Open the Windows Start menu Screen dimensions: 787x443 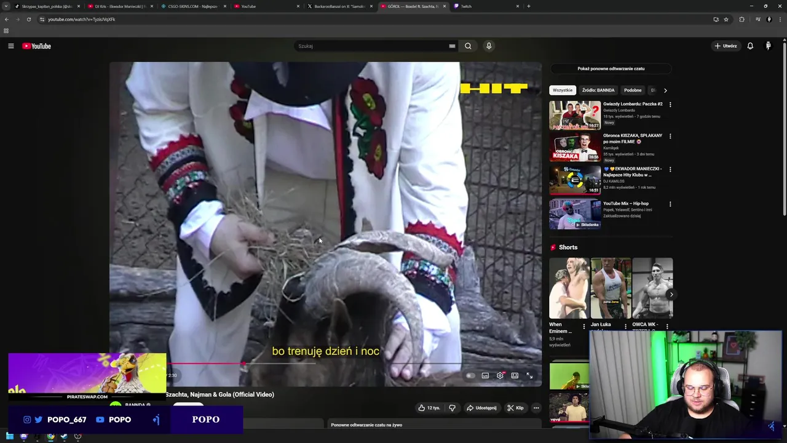point(9,436)
